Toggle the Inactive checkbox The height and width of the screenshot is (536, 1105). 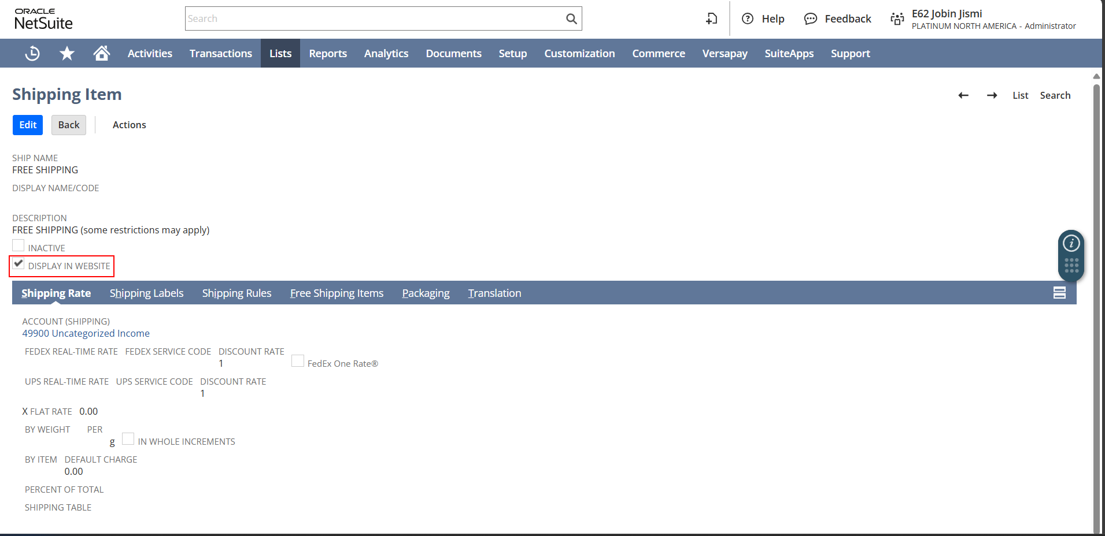[x=19, y=246]
